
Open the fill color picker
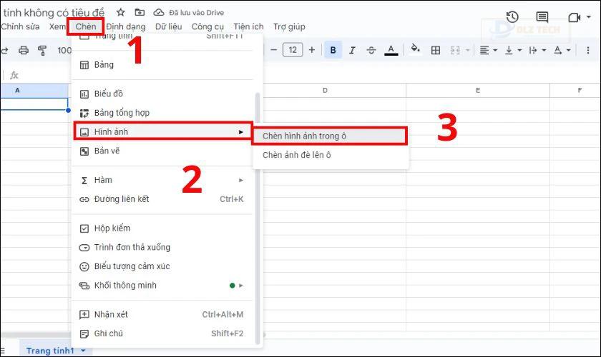(x=415, y=49)
